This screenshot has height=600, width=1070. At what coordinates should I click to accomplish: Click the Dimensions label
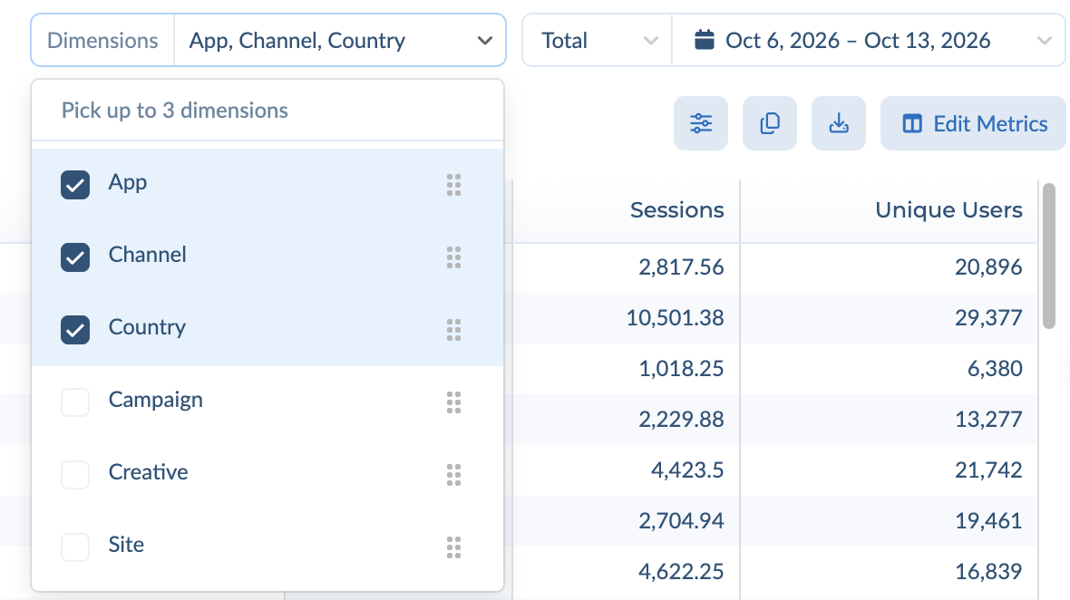[x=102, y=40]
